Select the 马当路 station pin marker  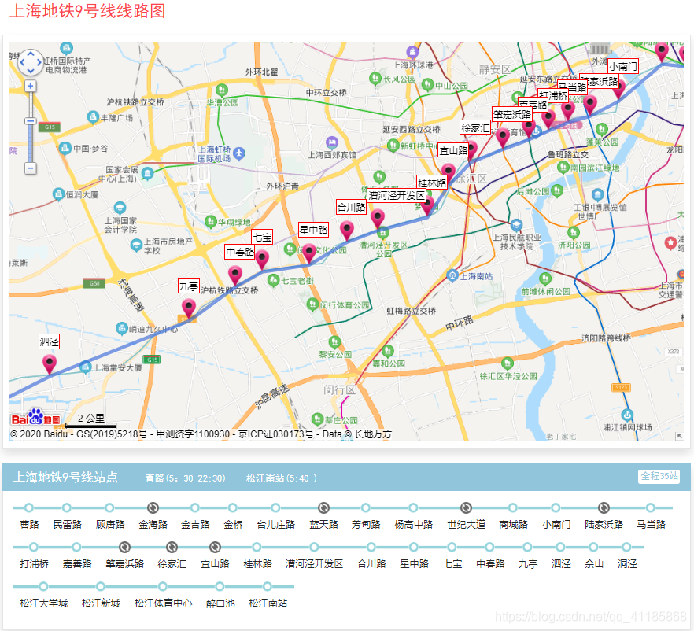tap(568, 111)
